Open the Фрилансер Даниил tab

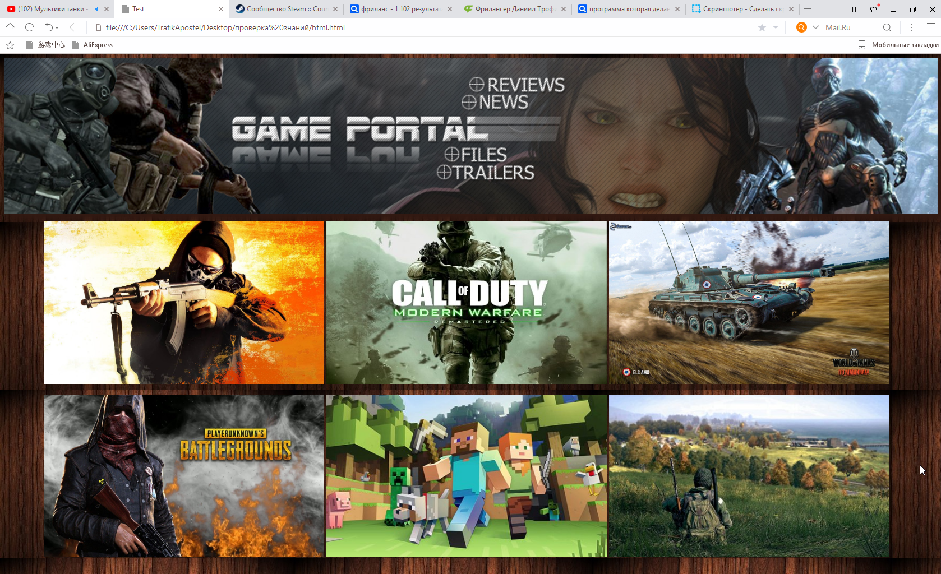[515, 9]
